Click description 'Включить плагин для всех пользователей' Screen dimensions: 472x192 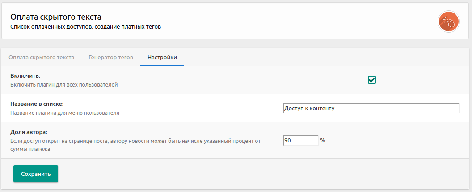(64, 84)
